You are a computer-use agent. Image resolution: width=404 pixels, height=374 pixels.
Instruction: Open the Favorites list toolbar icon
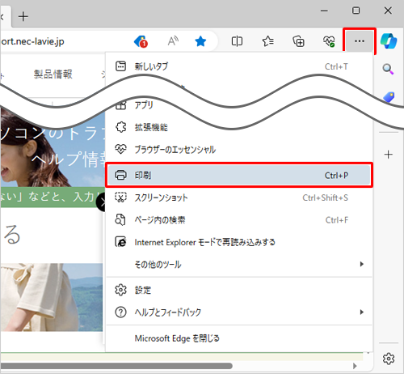267,41
